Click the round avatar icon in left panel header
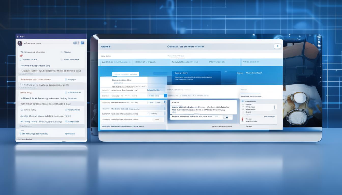 point(20,43)
